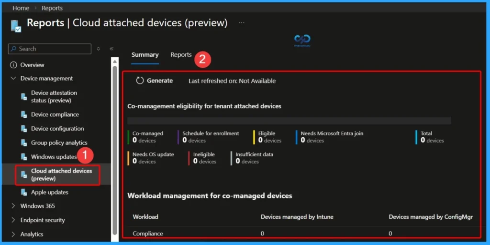Toggle expand/collapse all sidebar sections arrows

pyautogui.click(x=98, y=49)
